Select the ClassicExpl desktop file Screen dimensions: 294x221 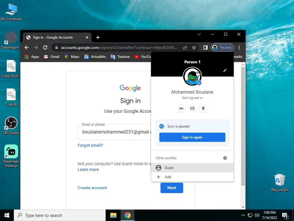click(x=11, y=69)
